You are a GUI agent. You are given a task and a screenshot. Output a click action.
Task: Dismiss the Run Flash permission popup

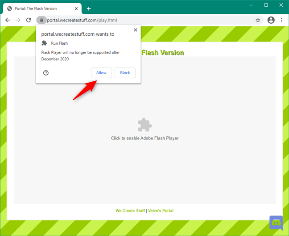(136, 30)
